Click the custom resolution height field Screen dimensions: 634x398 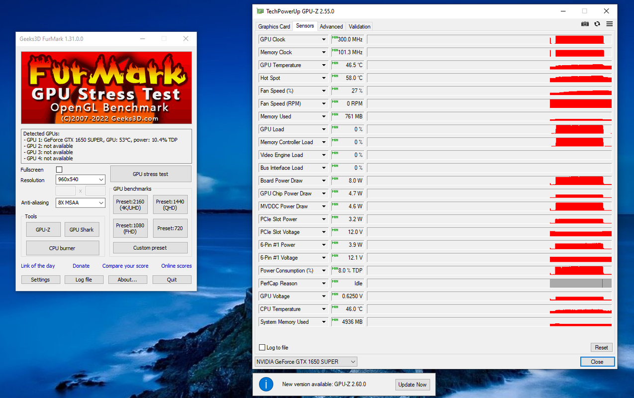[95, 191]
